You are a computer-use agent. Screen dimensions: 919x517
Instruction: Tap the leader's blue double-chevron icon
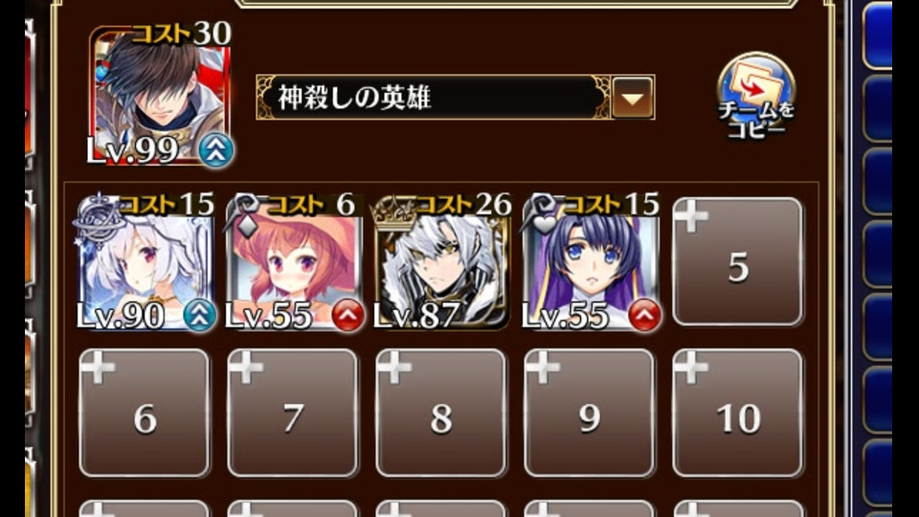pyautogui.click(x=215, y=150)
